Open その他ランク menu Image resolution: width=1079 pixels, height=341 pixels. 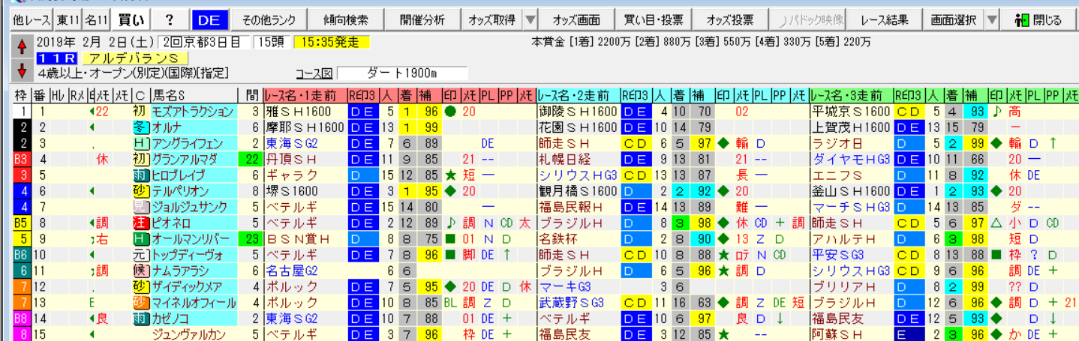[269, 20]
